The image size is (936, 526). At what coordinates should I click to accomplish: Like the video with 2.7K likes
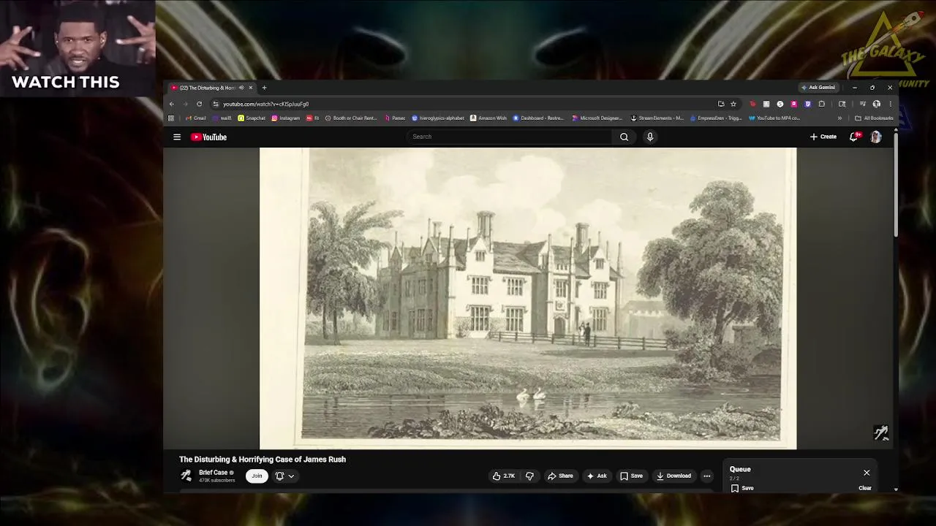point(504,476)
